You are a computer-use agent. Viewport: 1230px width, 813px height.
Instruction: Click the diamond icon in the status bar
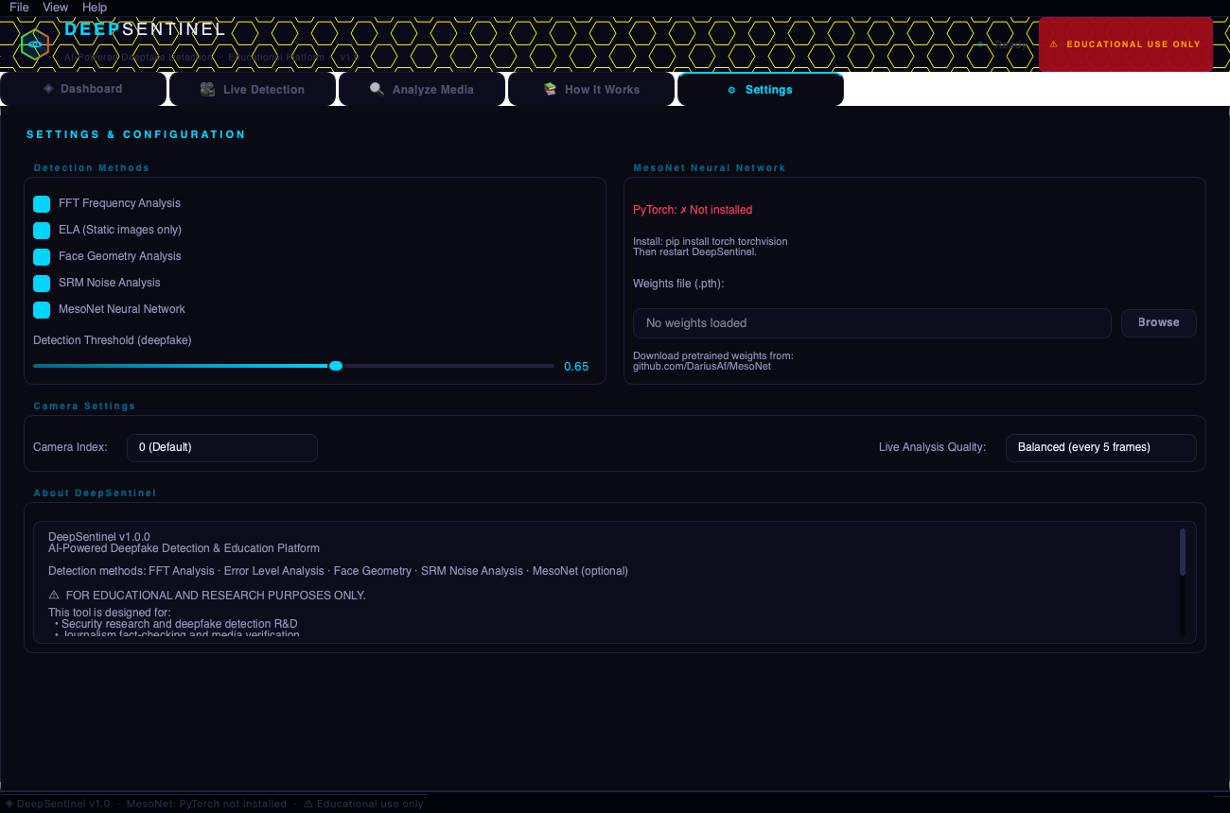[x=9, y=804]
